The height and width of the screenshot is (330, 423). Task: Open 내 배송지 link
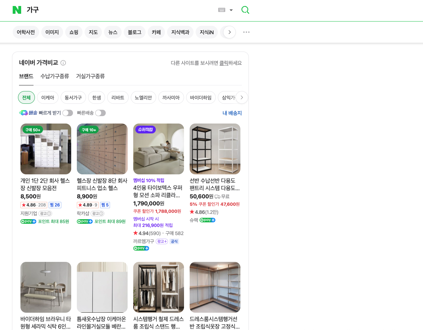tap(232, 113)
